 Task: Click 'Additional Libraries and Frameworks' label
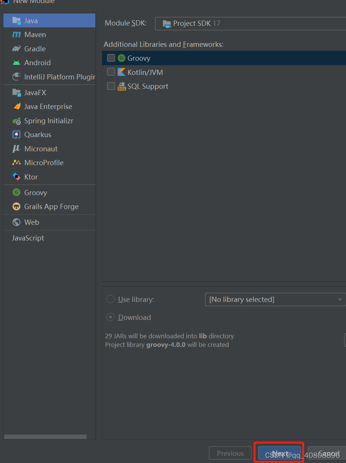pos(163,44)
